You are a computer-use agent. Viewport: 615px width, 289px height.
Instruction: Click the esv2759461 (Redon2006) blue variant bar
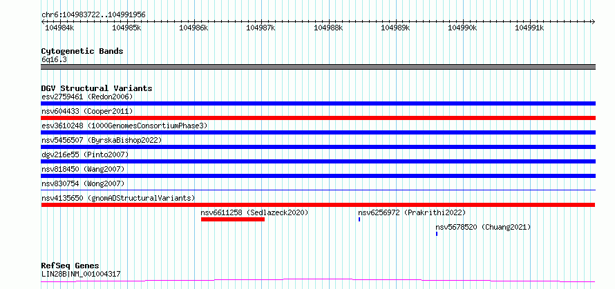coord(318,103)
